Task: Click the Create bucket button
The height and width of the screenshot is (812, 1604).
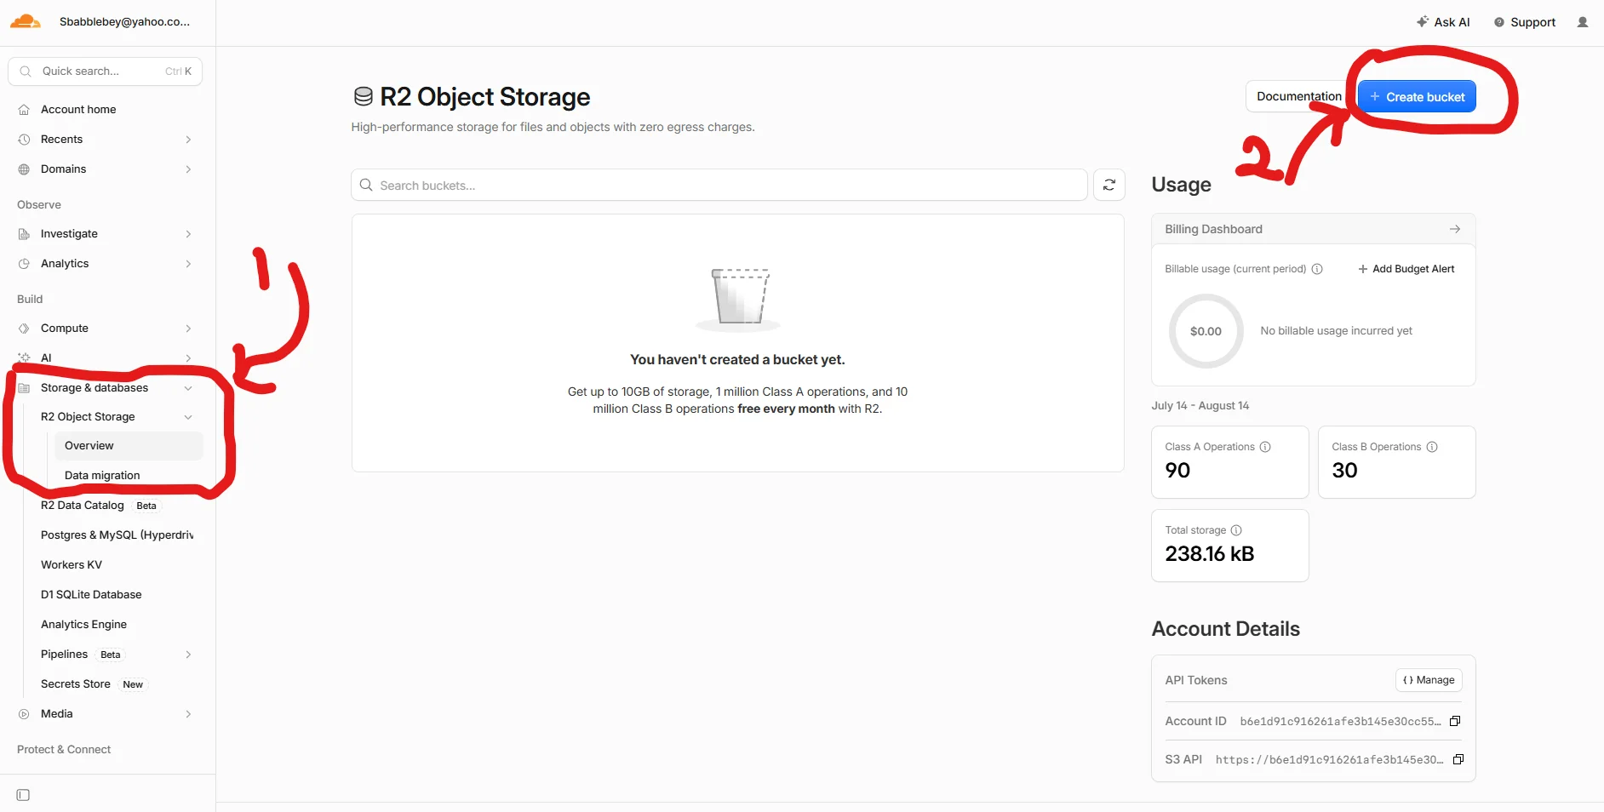Action: [1417, 97]
